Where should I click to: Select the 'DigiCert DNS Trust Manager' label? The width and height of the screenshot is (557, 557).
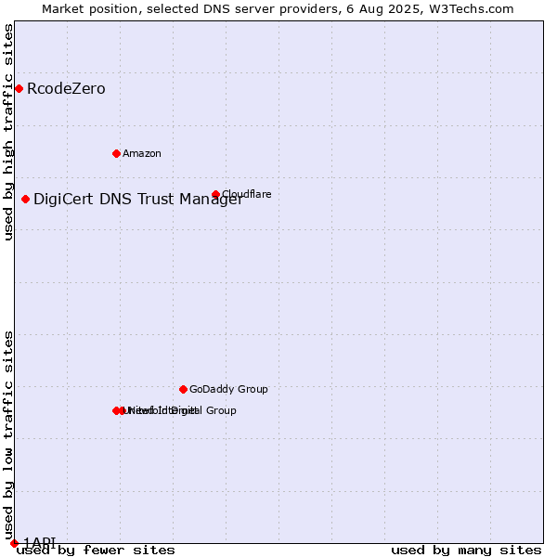coord(138,199)
